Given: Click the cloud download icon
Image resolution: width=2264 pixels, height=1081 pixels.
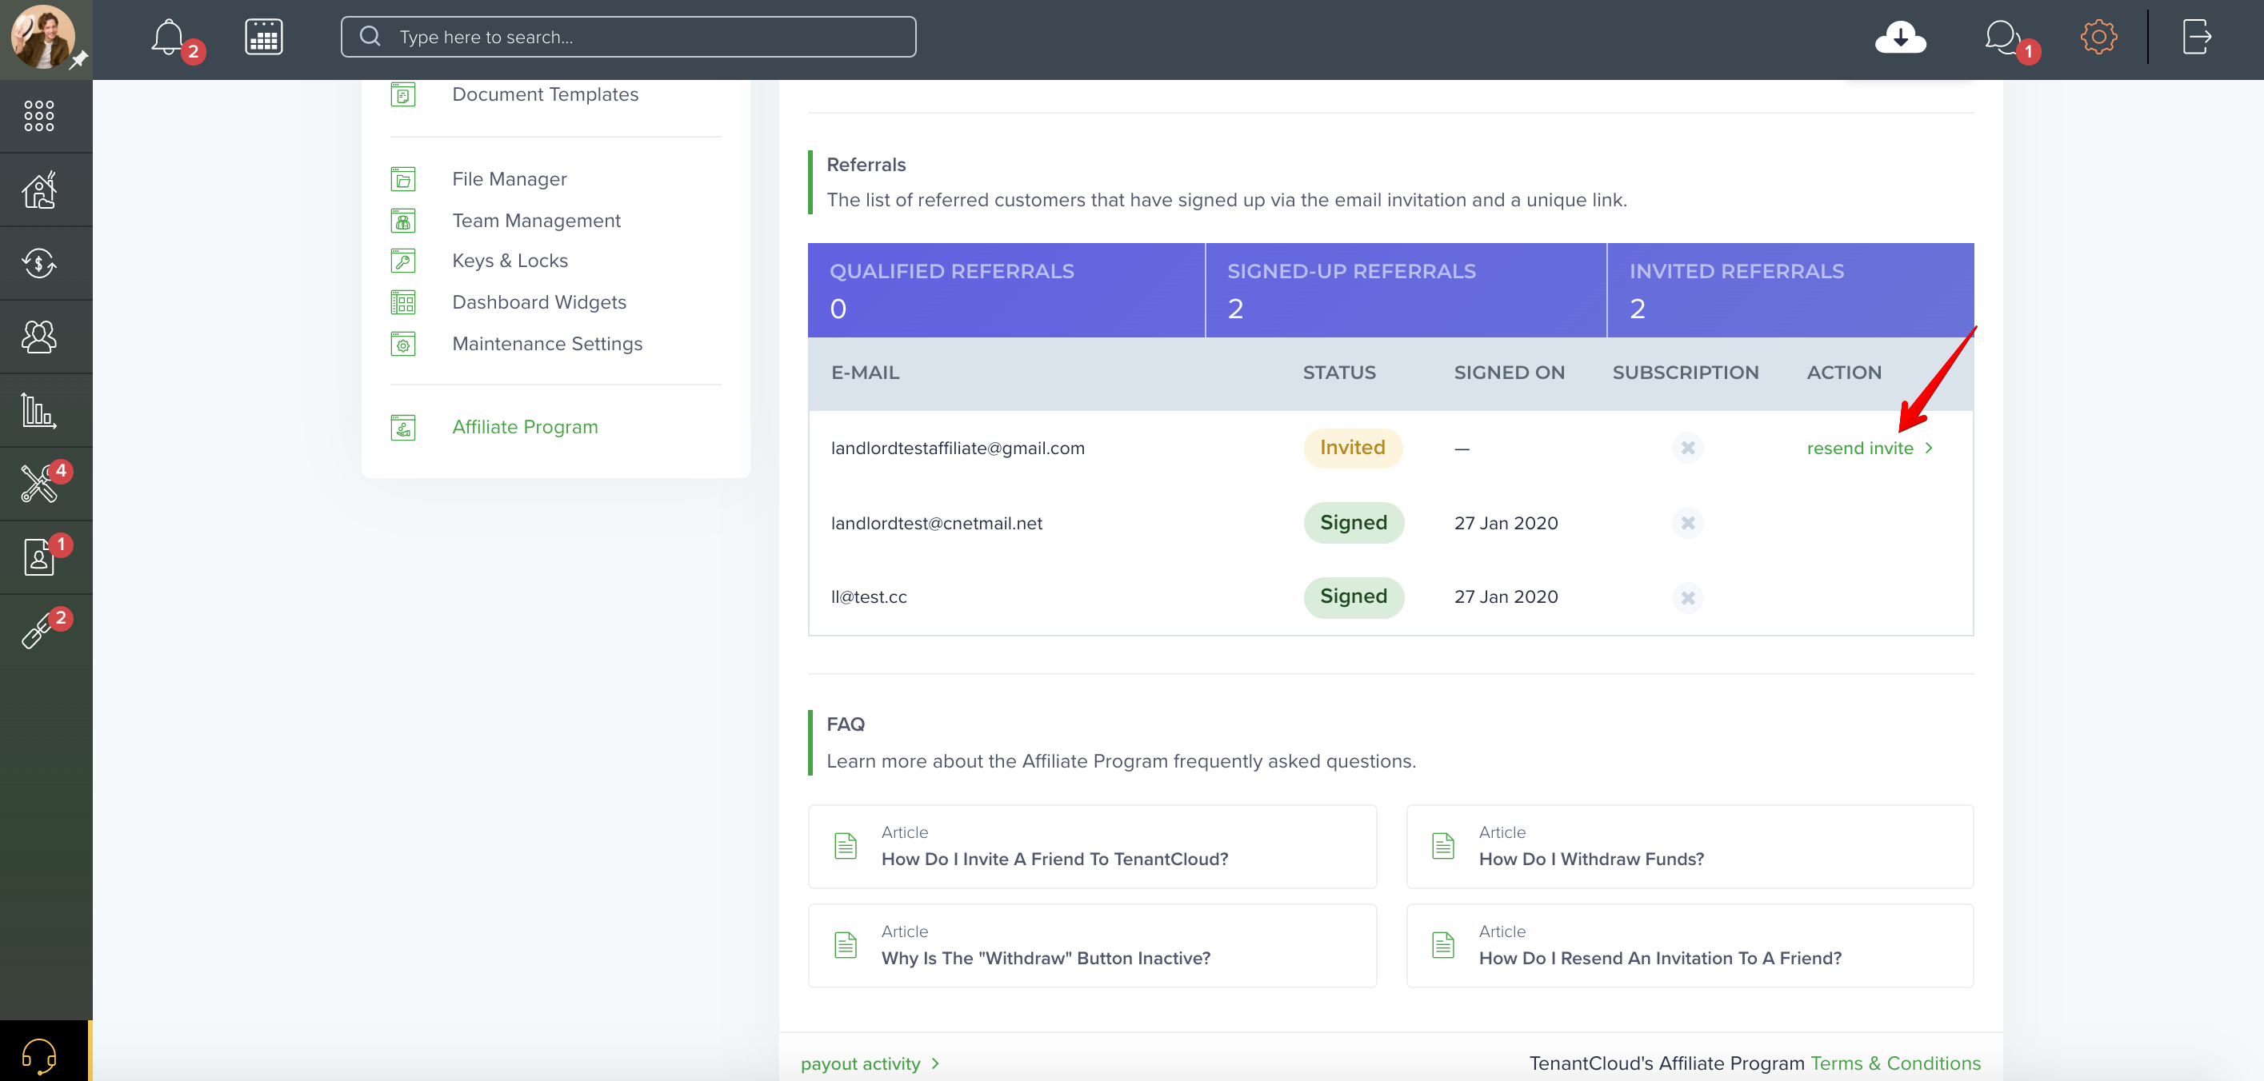Looking at the screenshot, I should pos(1900,38).
